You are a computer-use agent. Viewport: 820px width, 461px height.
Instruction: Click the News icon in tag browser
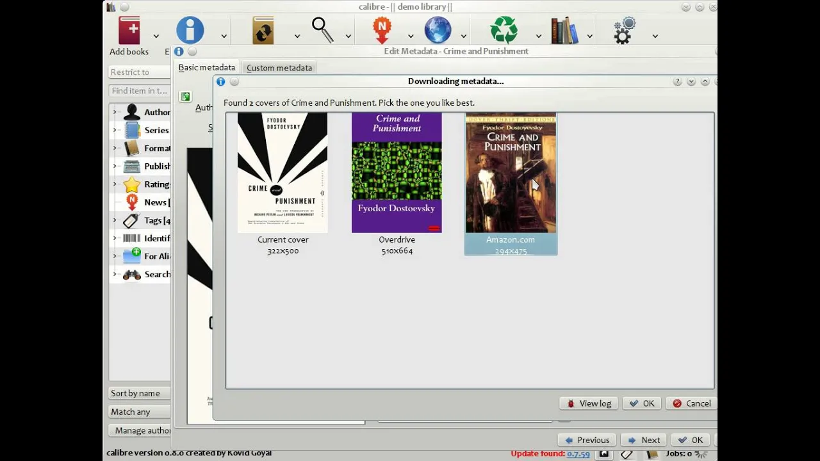tap(132, 202)
